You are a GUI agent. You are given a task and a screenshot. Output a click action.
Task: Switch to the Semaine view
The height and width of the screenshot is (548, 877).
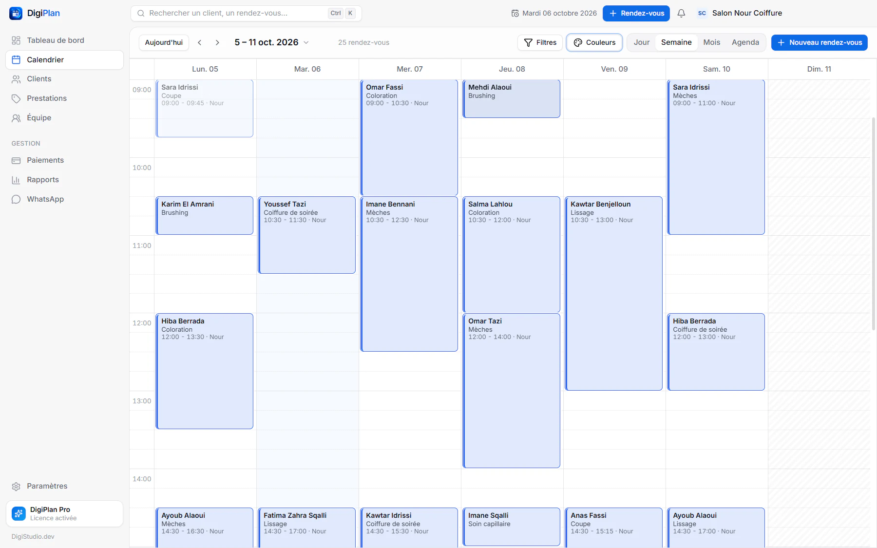(676, 42)
